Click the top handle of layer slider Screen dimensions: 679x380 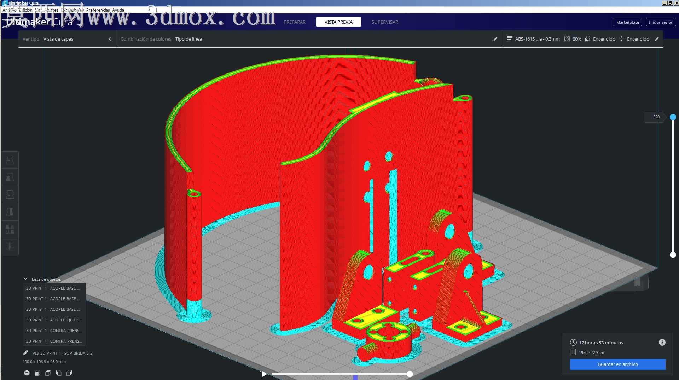point(673,117)
